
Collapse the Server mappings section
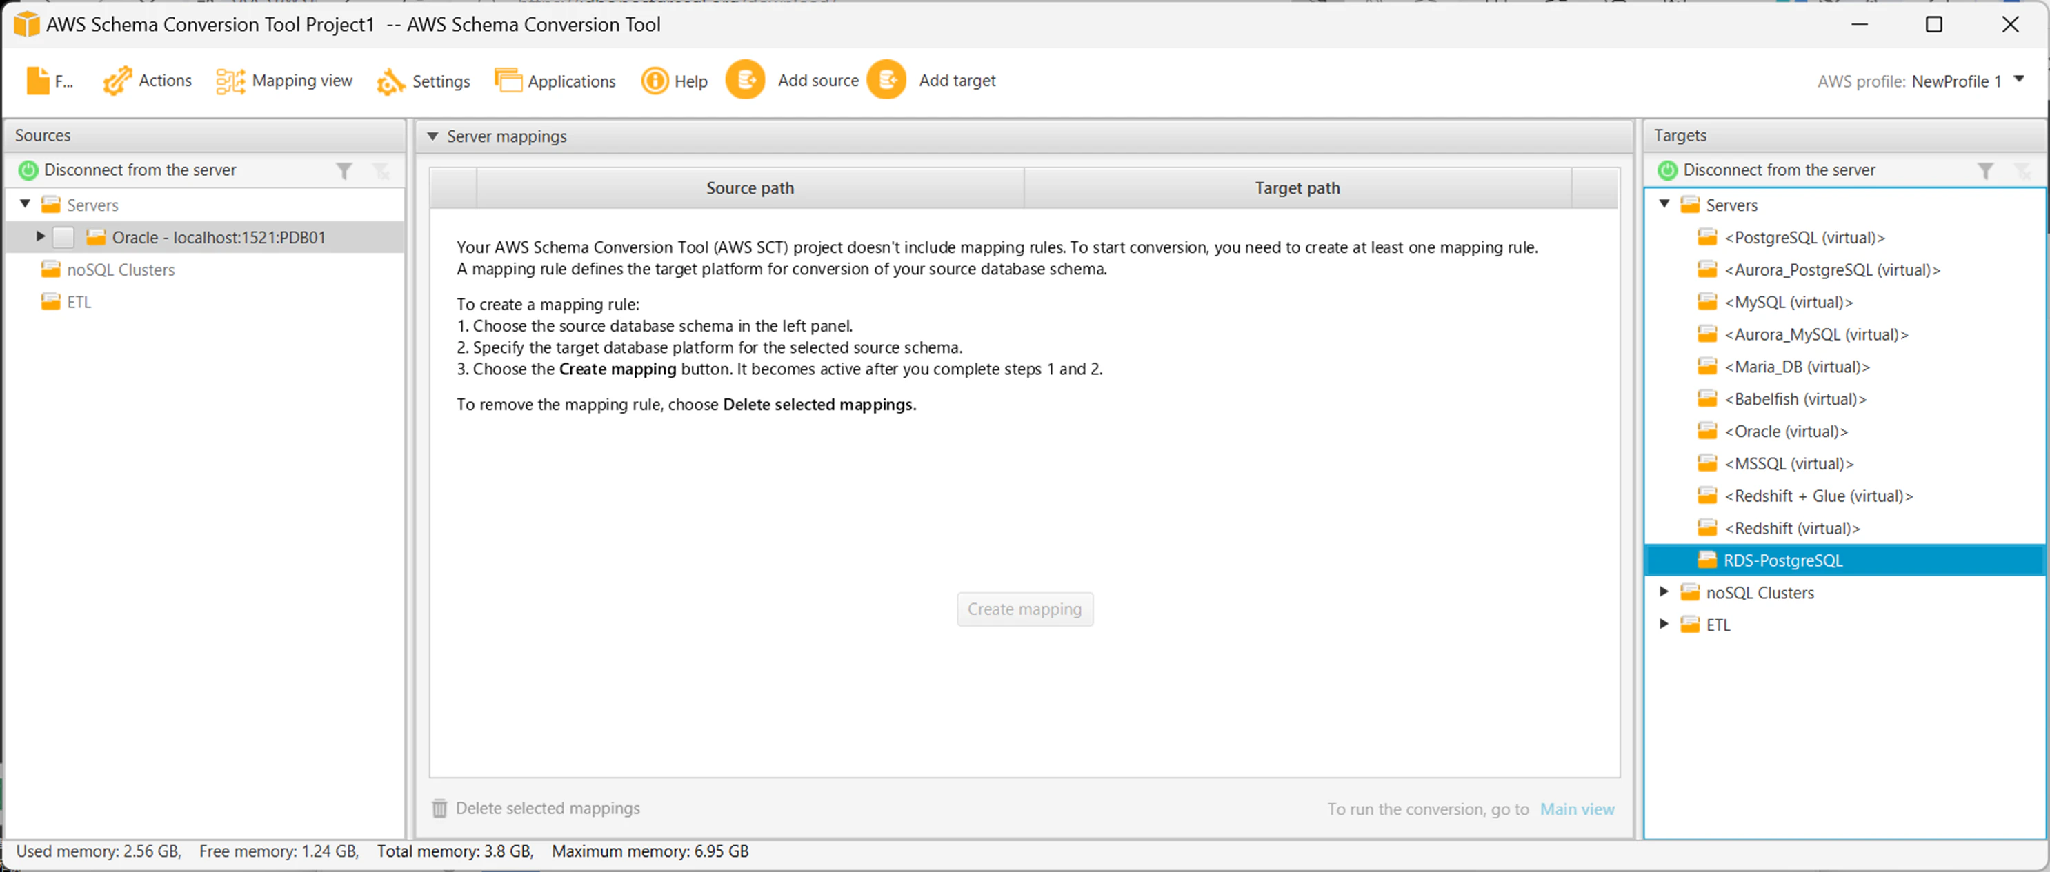(433, 136)
